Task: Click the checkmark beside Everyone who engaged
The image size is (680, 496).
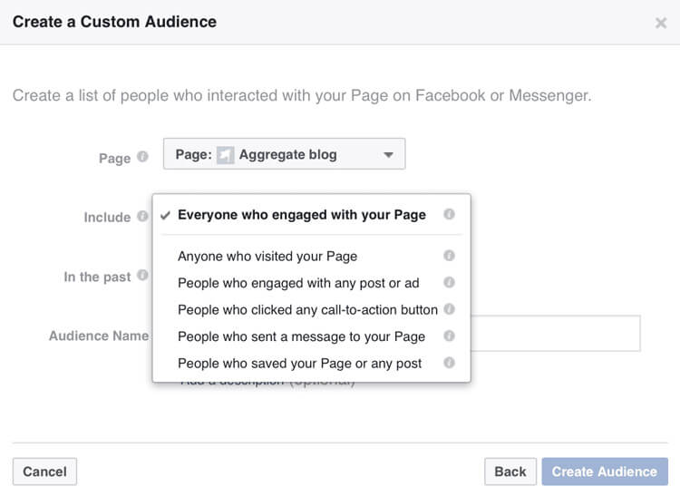Action: tap(165, 215)
